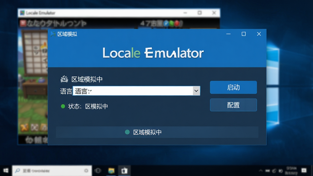This screenshot has width=313, height=176.
Task: Click the 区域模拟中 heading text
Action: pos(87,79)
